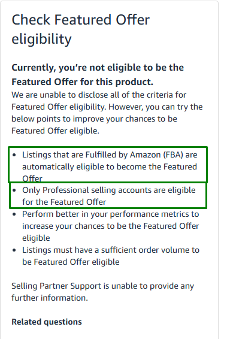Viewport: 227px width, 339px height.
Task: Click the bullet dot before "Only Professional"
Action: click(14, 190)
